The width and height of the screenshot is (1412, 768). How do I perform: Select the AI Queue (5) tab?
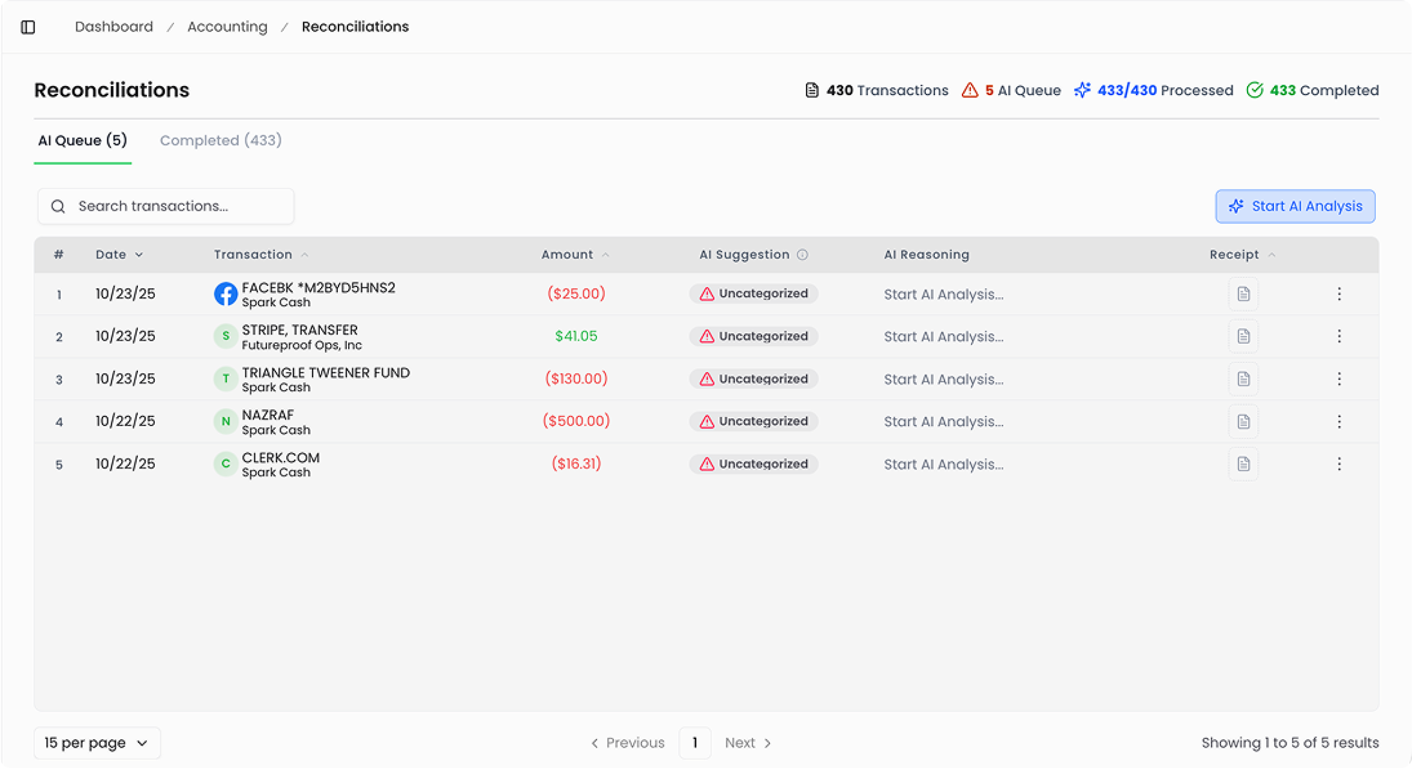tap(83, 140)
